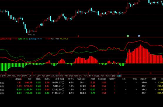163x107 pixels.
Task: Open the MTM indicator tab
Action: [x=91, y=76]
